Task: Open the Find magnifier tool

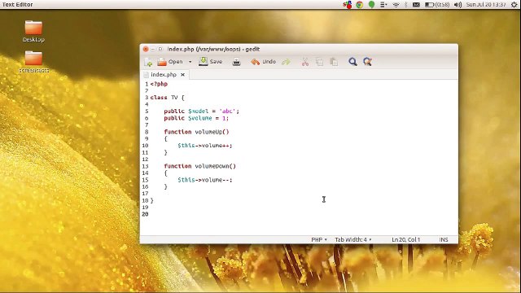Action: point(352,62)
